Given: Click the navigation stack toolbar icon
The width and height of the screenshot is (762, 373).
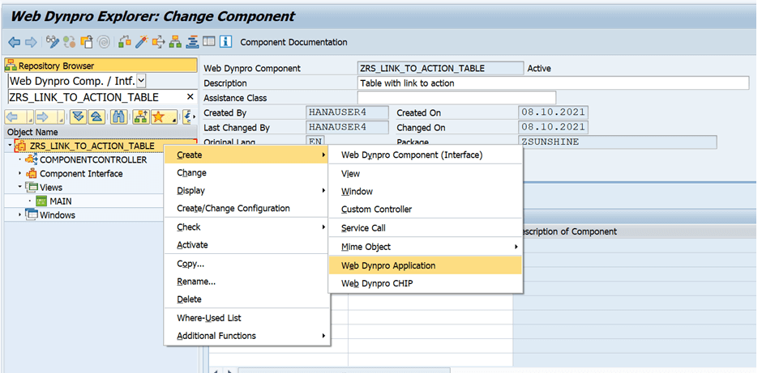Looking at the screenshot, I should [x=193, y=42].
